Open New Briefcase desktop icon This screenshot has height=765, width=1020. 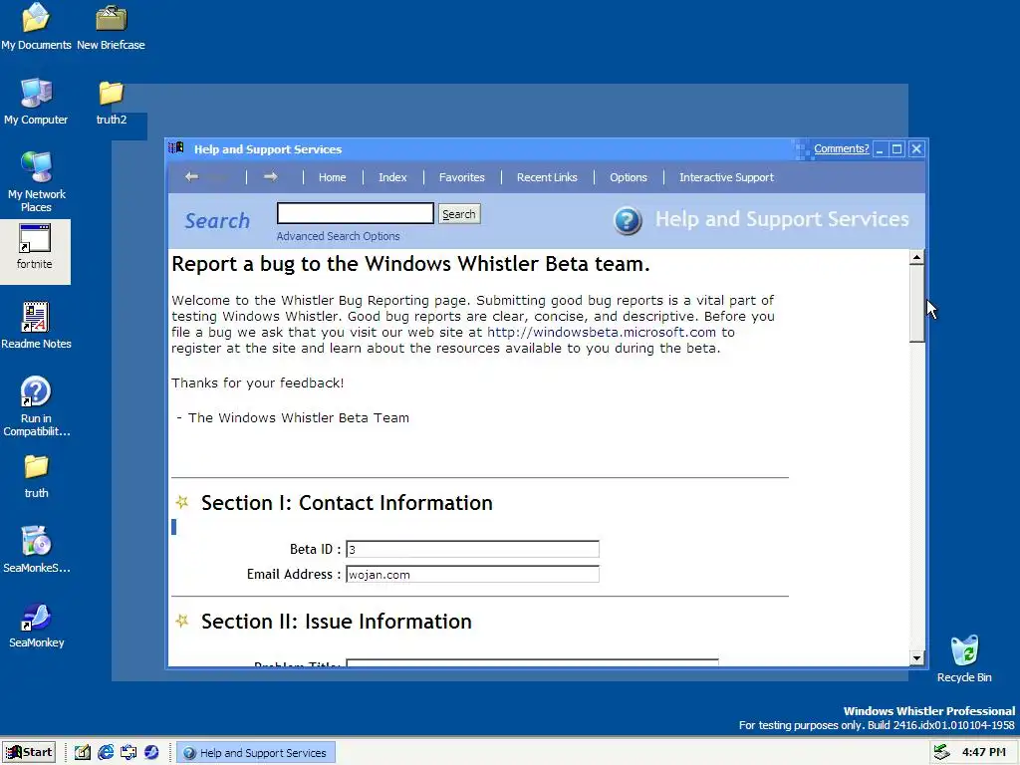111,26
